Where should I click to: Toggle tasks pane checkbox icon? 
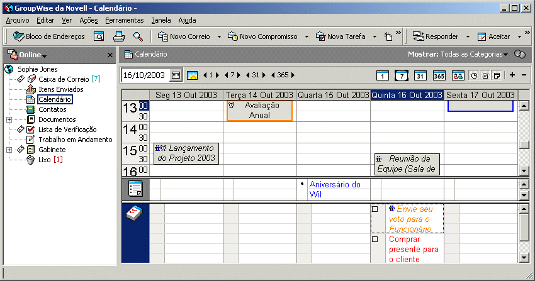coord(485,75)
